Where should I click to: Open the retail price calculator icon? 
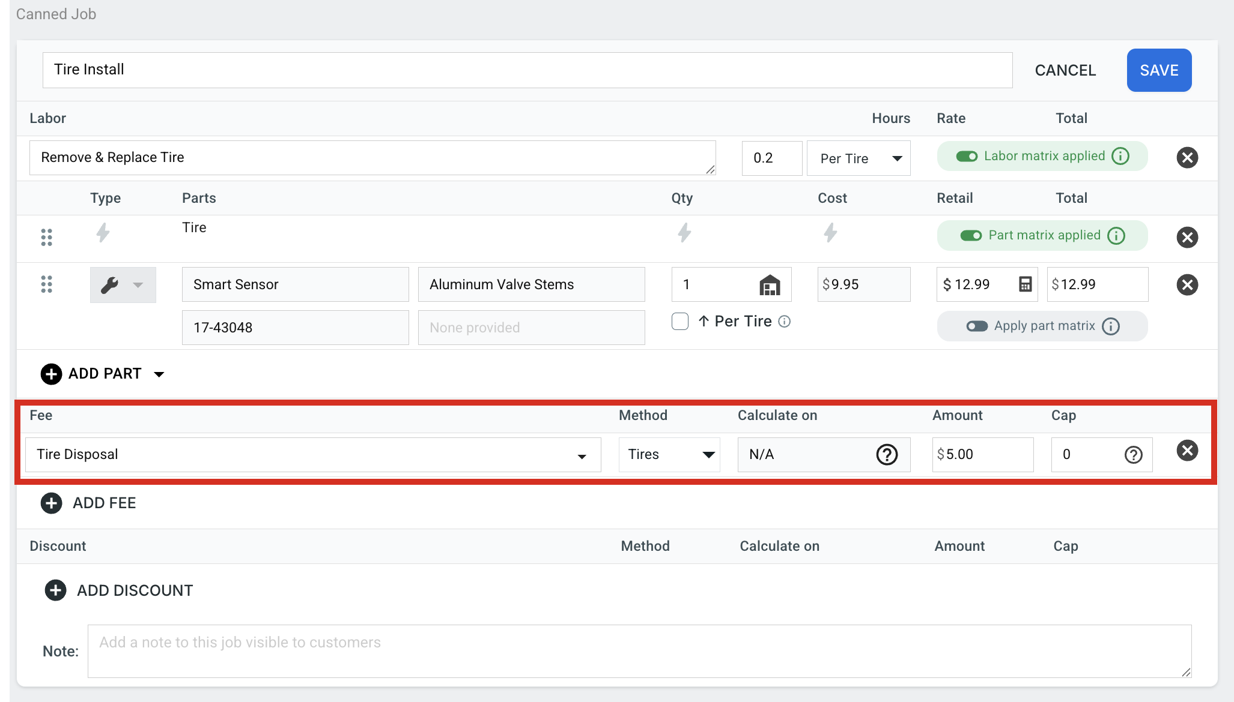(1026, 284)
